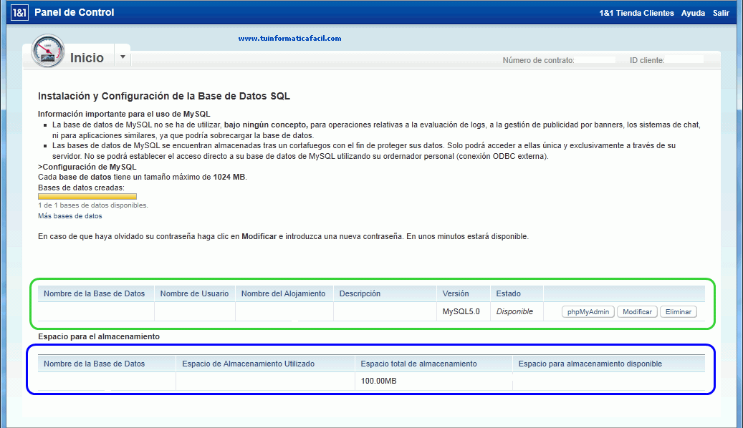Click Salir to log out
Image resolution: width=743 pixels, height=428 pixels.
pyautogui.click(x=721, y=13)
